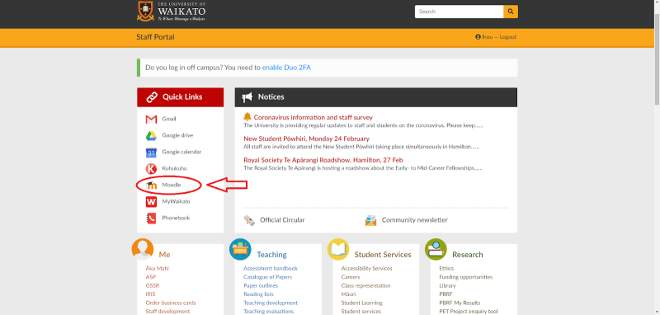Open Catalogue of Papers link
Screen dimensions: 660x315
tap(267, 277)
